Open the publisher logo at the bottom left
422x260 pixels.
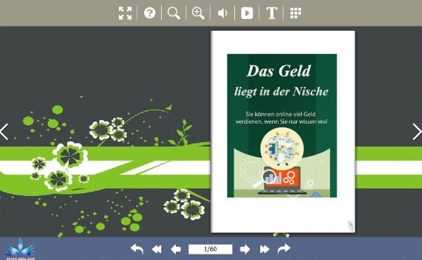point(20,249)
